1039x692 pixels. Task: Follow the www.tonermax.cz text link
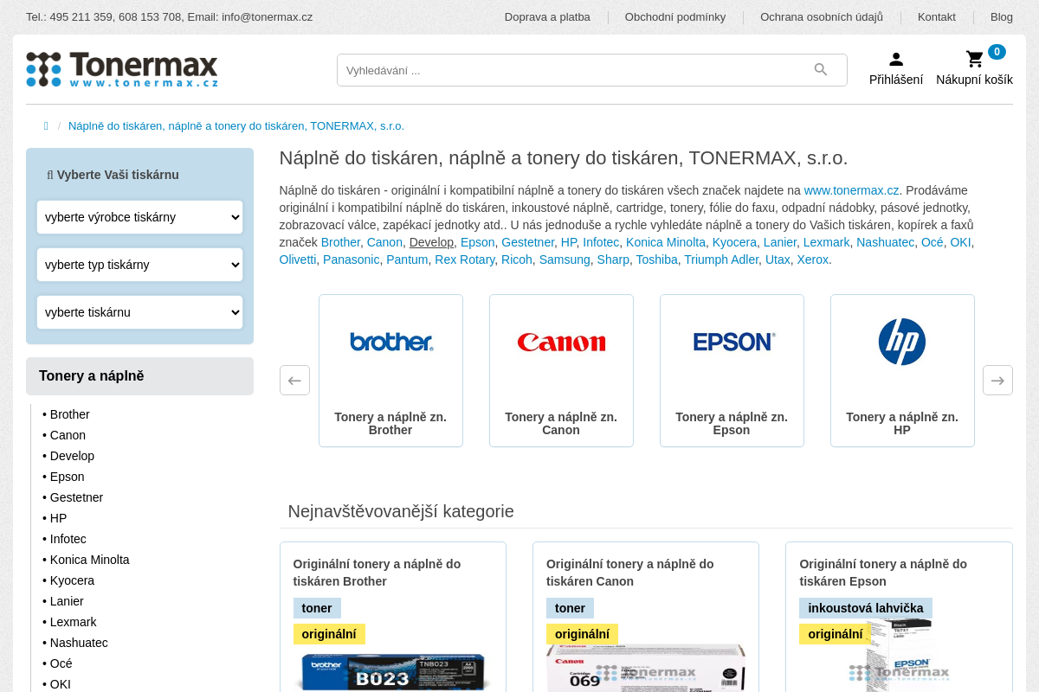[x=851, y=190]
